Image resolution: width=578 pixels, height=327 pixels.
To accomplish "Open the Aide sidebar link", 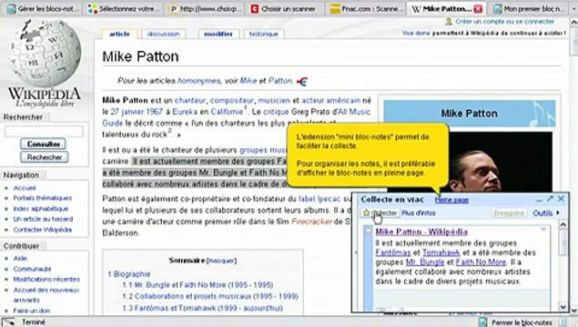I will click(x=20, y=258).
